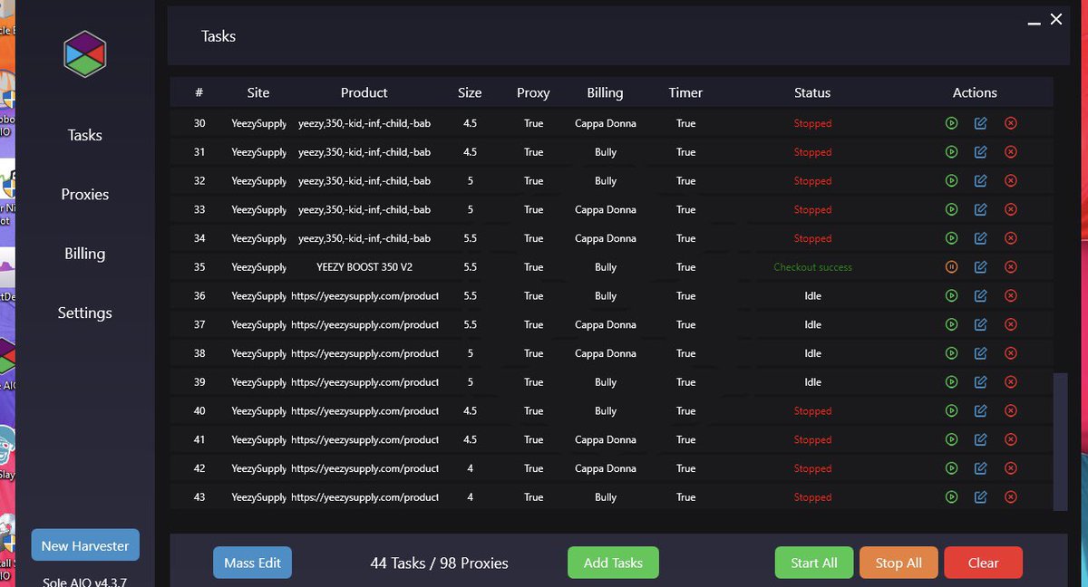The image size is (1088, 587).
Task: Click Bully billing in row 40
Action: click(x=606, y=411)
